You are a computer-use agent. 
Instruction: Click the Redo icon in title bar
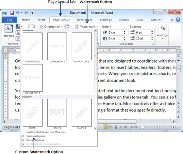pos(26,13)
